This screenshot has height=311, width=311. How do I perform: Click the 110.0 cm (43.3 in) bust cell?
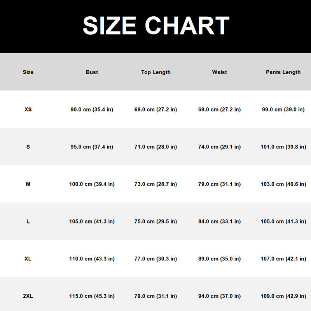[92, 259]
